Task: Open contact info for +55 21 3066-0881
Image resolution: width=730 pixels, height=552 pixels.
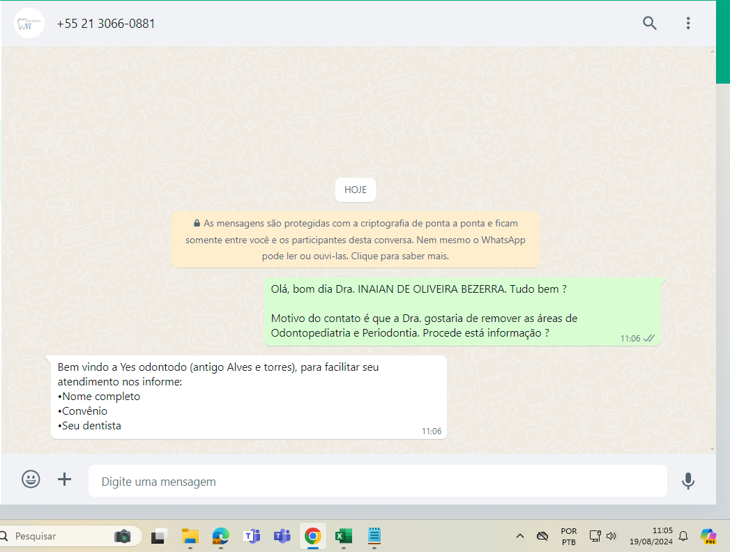Action: click(x=106, y=24)
